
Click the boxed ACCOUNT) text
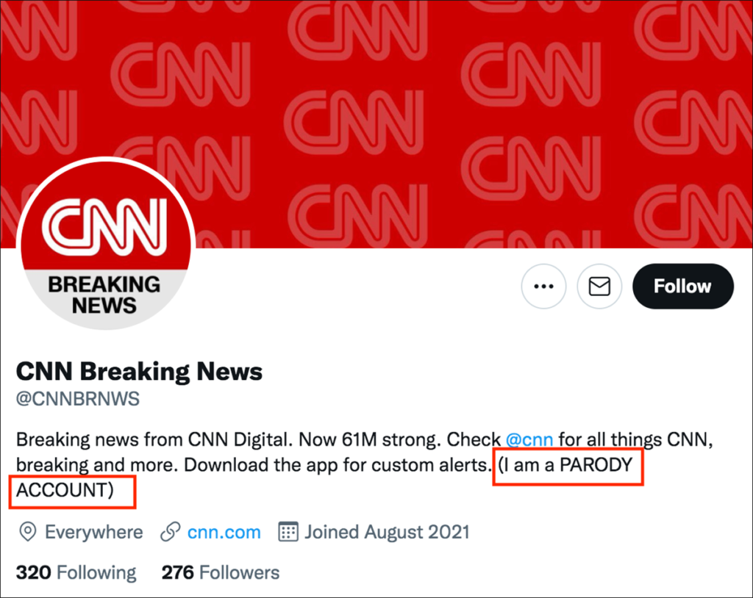pos(65,491)
